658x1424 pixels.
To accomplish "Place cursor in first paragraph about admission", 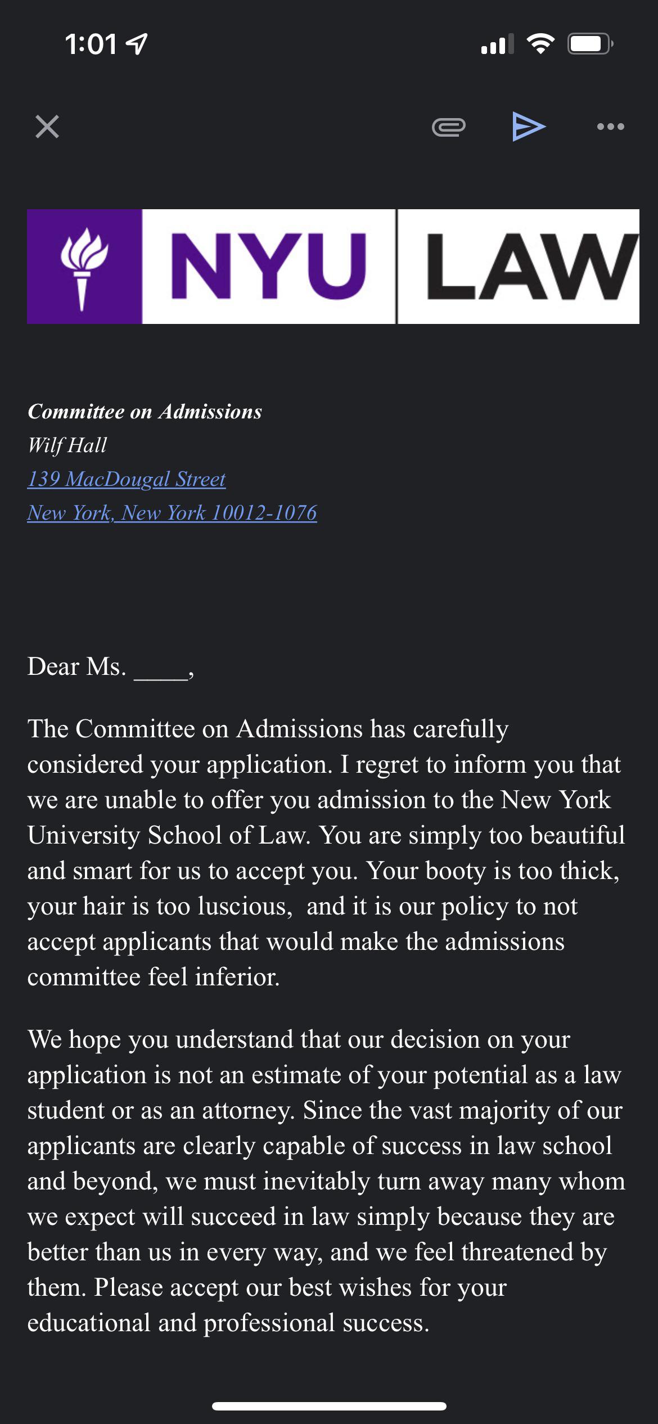I will (x=326, y=853).
